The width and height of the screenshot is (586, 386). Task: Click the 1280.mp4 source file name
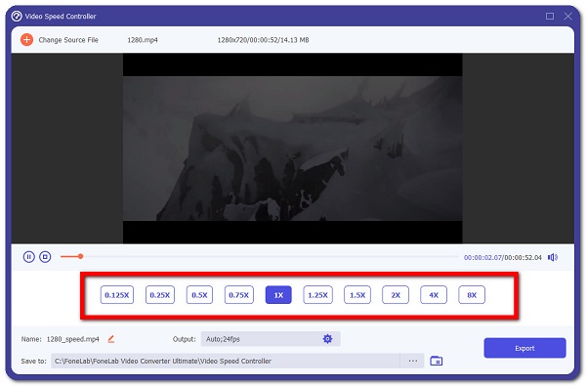pyautogui.click(x=143, y=40)
